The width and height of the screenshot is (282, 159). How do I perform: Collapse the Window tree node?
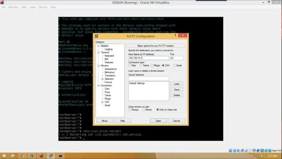click(98, 66)
